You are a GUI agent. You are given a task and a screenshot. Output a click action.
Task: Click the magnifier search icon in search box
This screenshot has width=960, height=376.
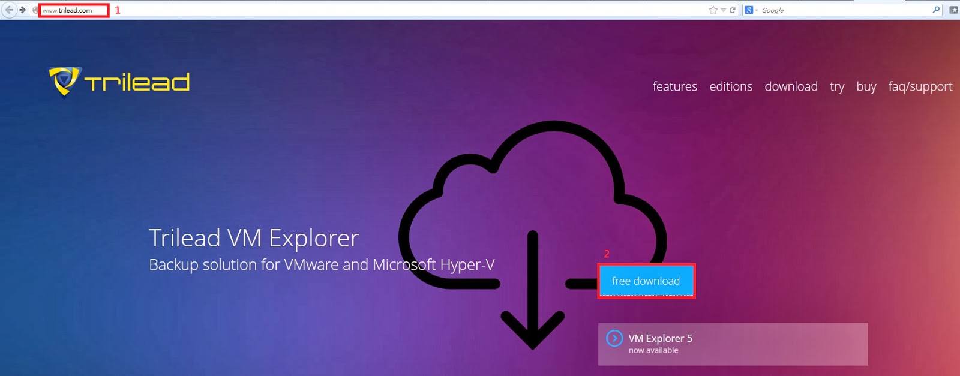coord(936,10)
